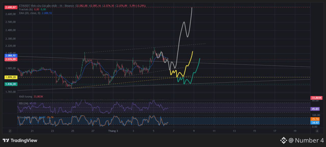
Task: Click the 21 date on time axis
Action: [x=32, y=131]
